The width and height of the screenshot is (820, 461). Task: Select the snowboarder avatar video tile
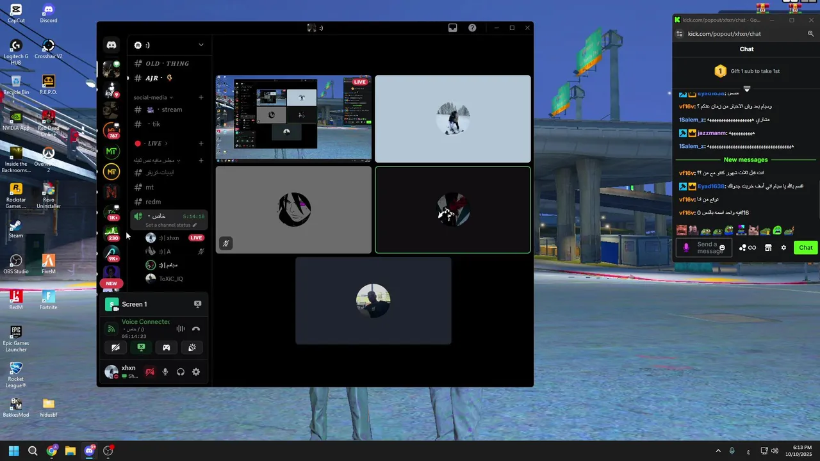453,119
